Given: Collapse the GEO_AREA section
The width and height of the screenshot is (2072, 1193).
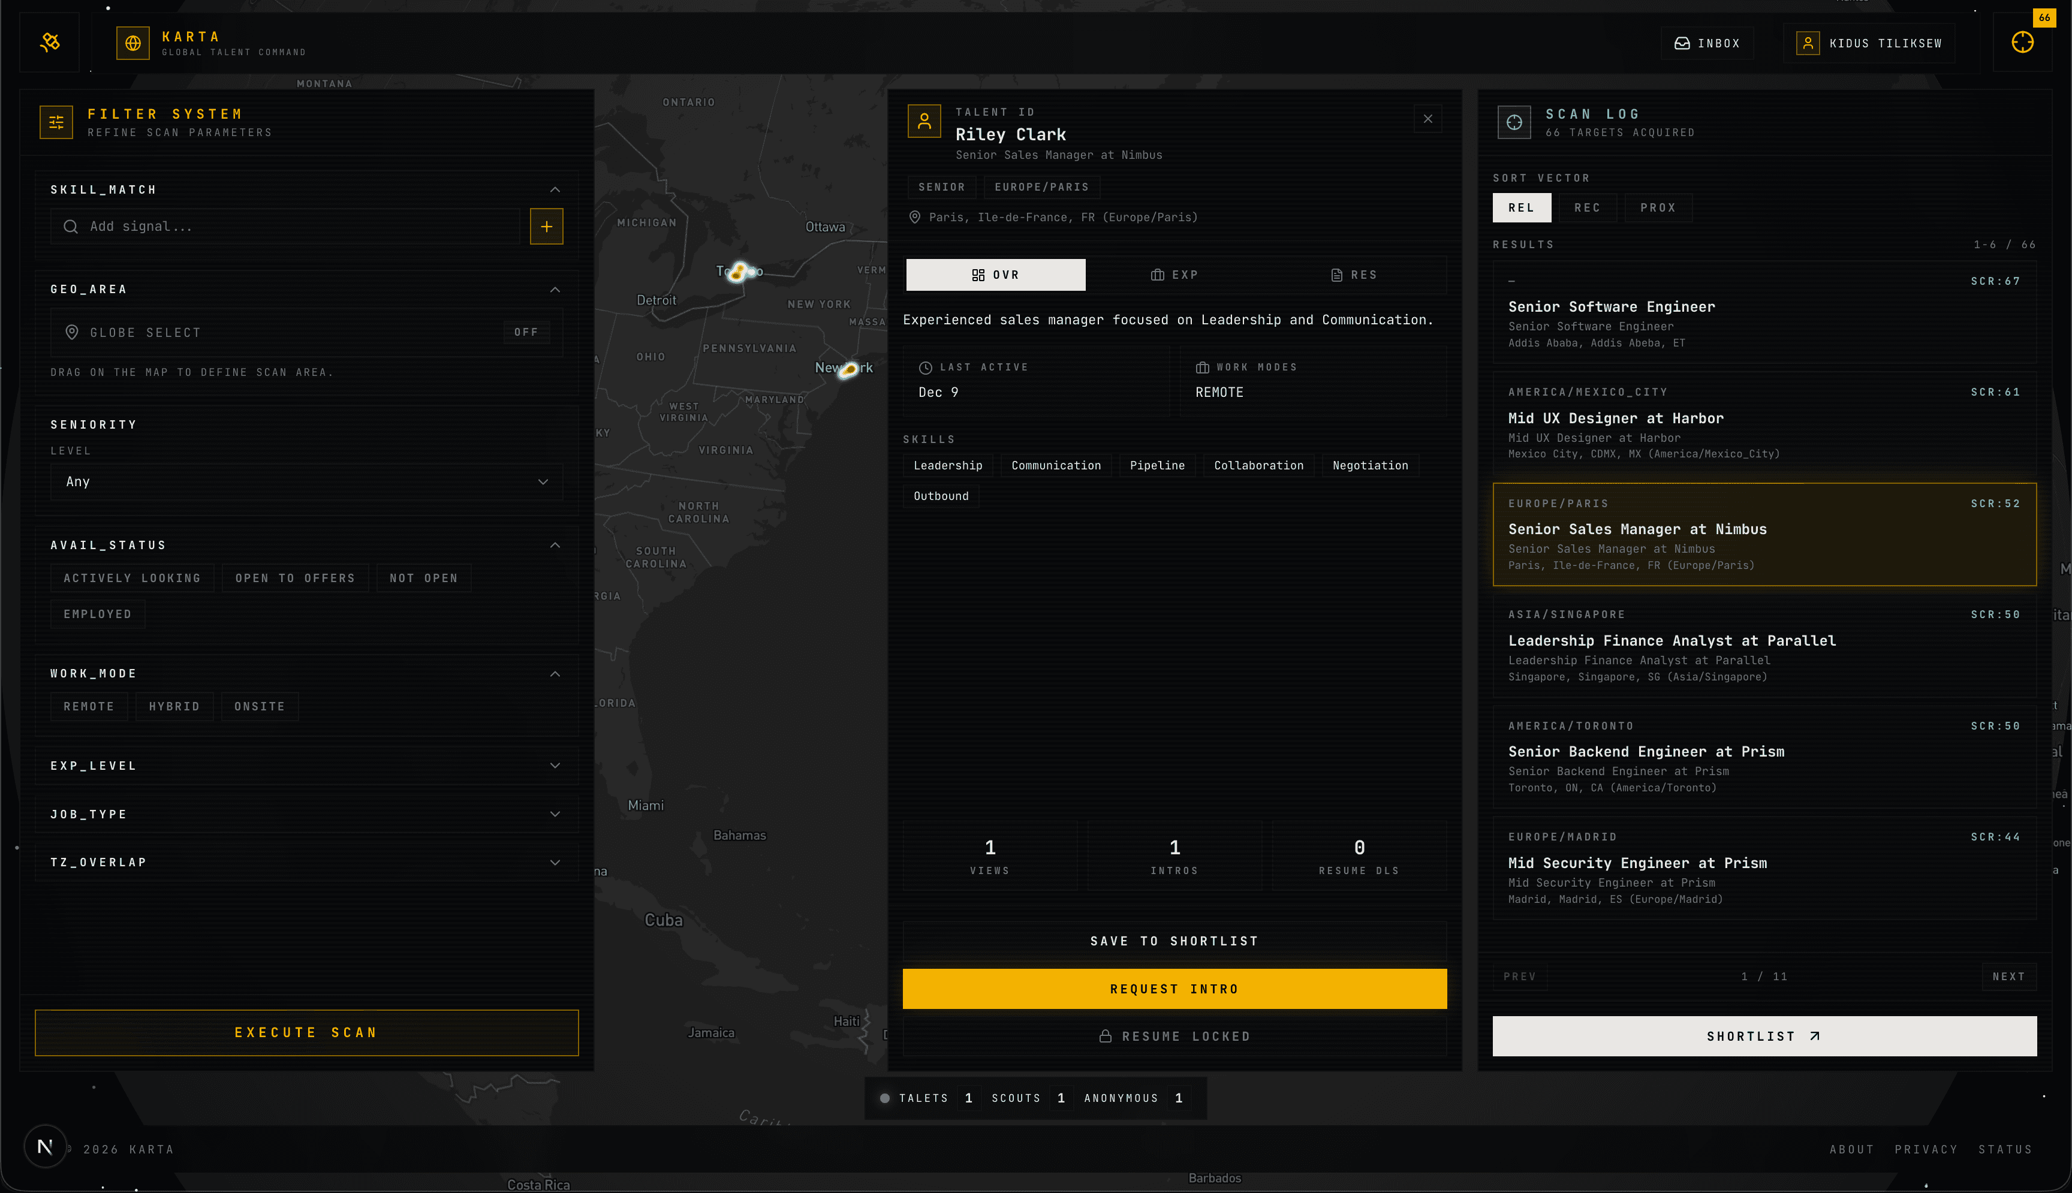Looking at the screenshot, I should [556, 289].
